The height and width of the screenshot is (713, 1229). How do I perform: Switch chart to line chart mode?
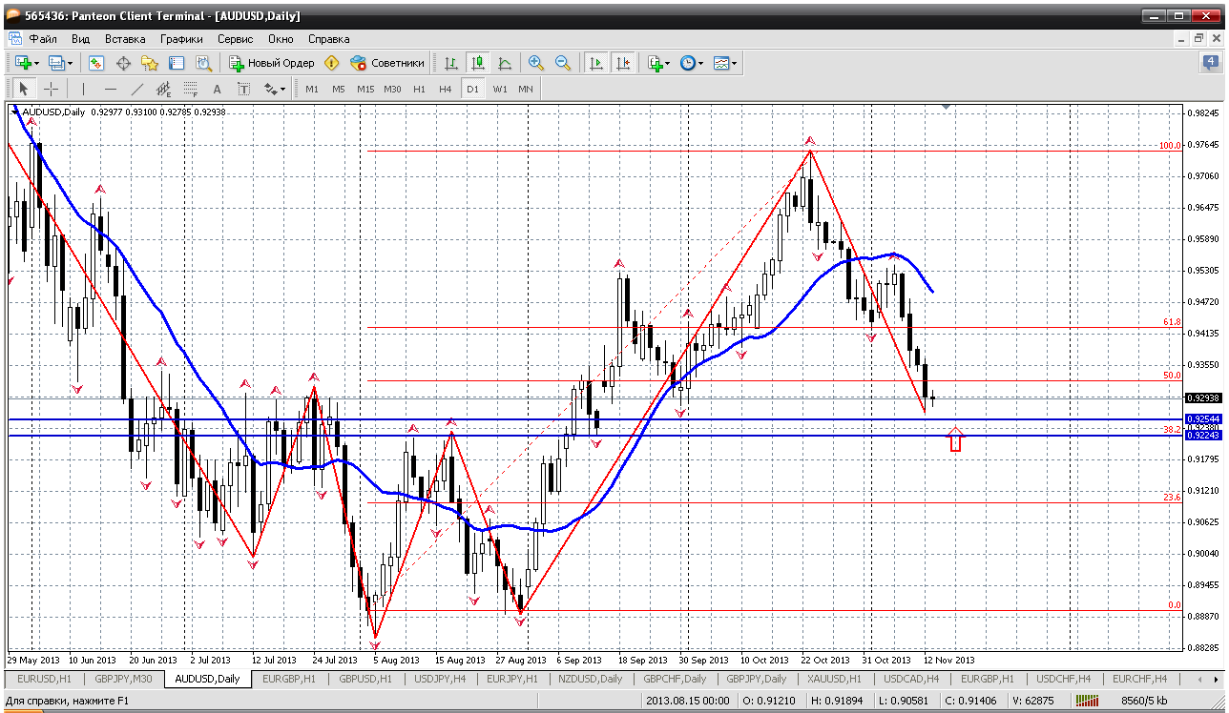point(505,63)
